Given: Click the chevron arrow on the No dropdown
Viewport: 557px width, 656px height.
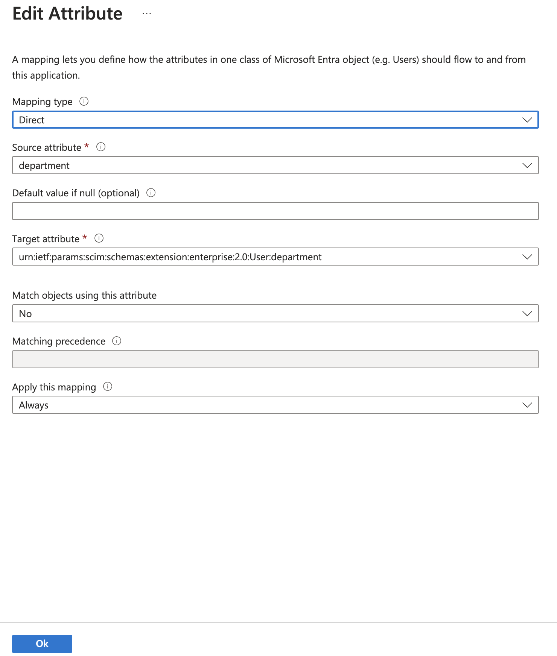Looking at the screenshot, I should tap(527, 314).
